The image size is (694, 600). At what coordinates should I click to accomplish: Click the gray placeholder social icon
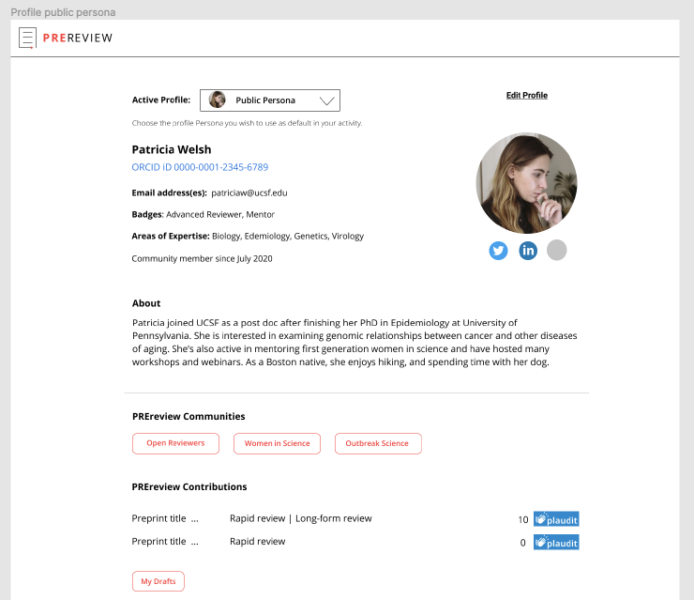[x=557, y=251]
